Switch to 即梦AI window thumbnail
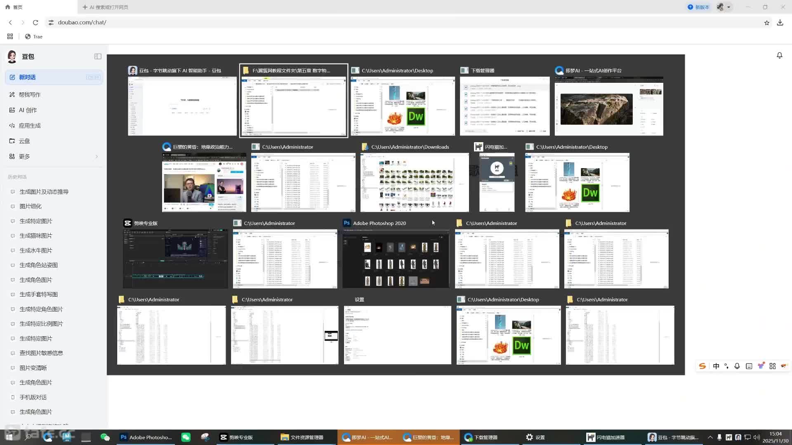This screenshot has width=792, height=445. [x=609, y=106]
